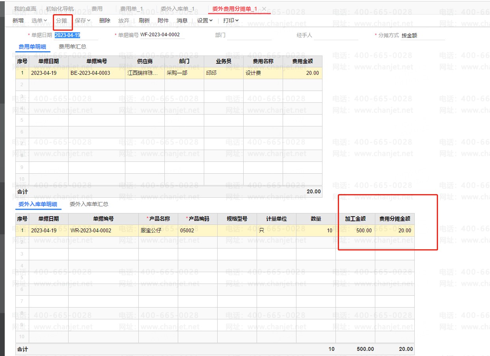Screen dimensions: 490x356
Task: Click the 新增 toolbar button
Action: 18,20
